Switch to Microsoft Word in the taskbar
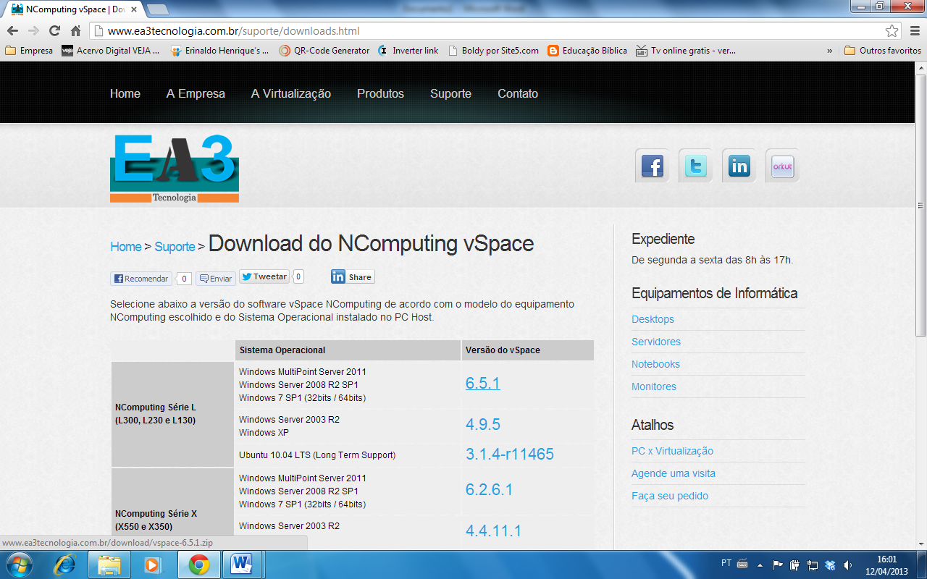 [x=243, y=565]
